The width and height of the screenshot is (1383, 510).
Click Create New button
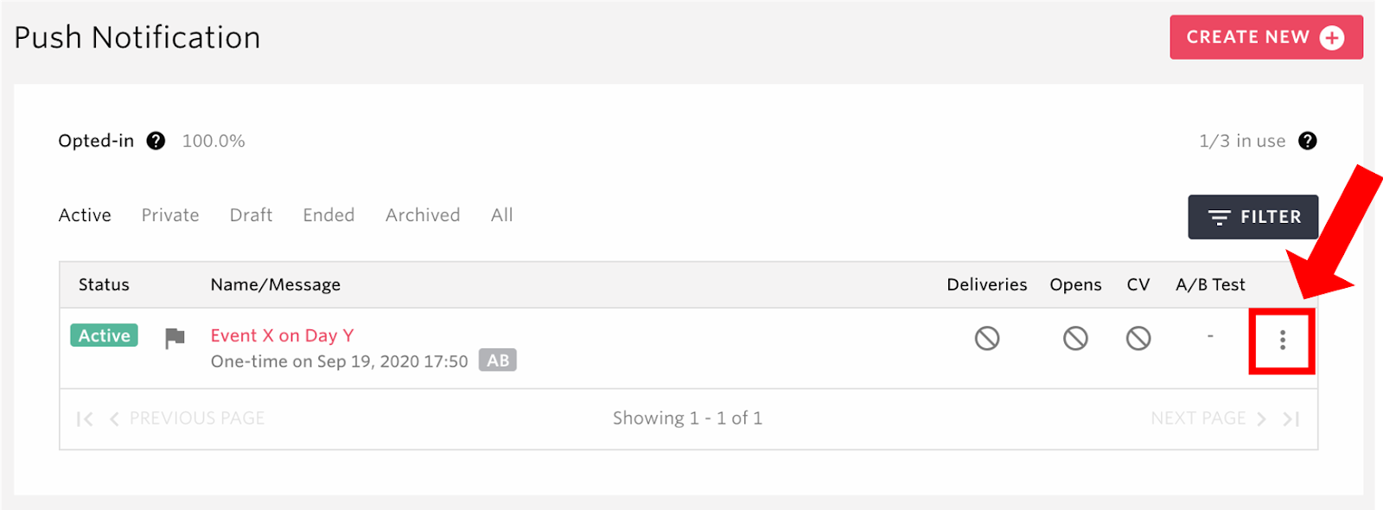point(1266,37)
